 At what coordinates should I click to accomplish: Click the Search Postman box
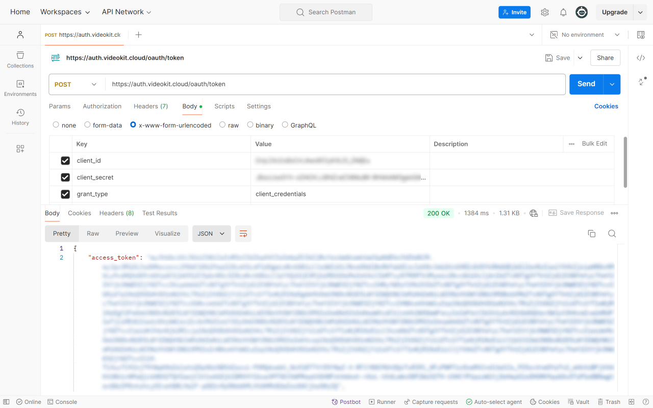click(x=326, y=12)
